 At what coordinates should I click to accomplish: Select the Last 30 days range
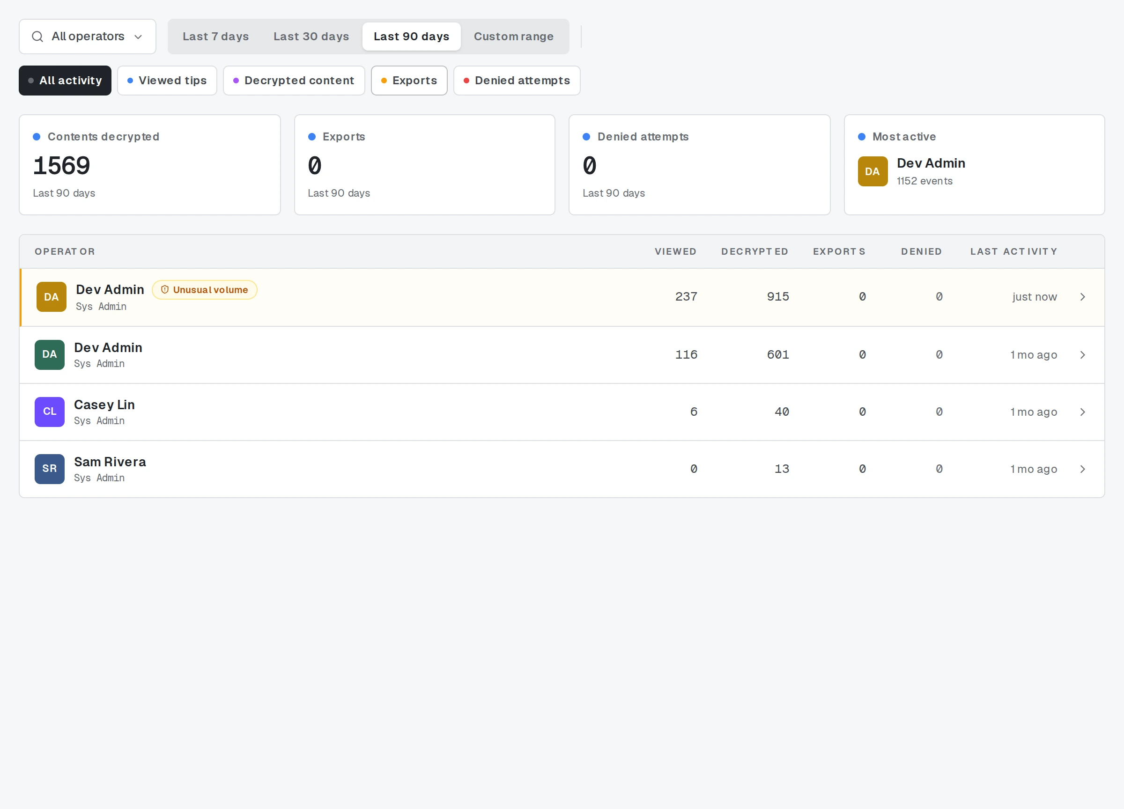tap(311, 37)
